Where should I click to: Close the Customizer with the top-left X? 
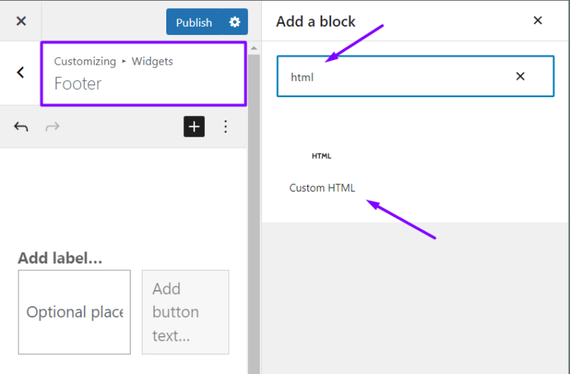(x=21, y=21)
